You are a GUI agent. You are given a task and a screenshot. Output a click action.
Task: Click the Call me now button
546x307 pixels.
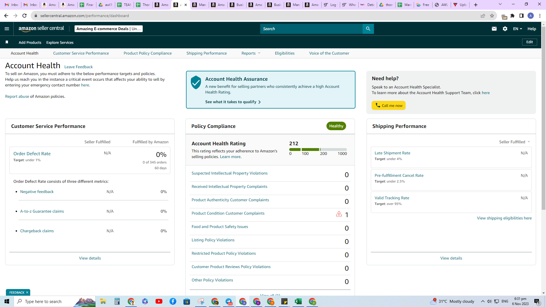point(388,105)
